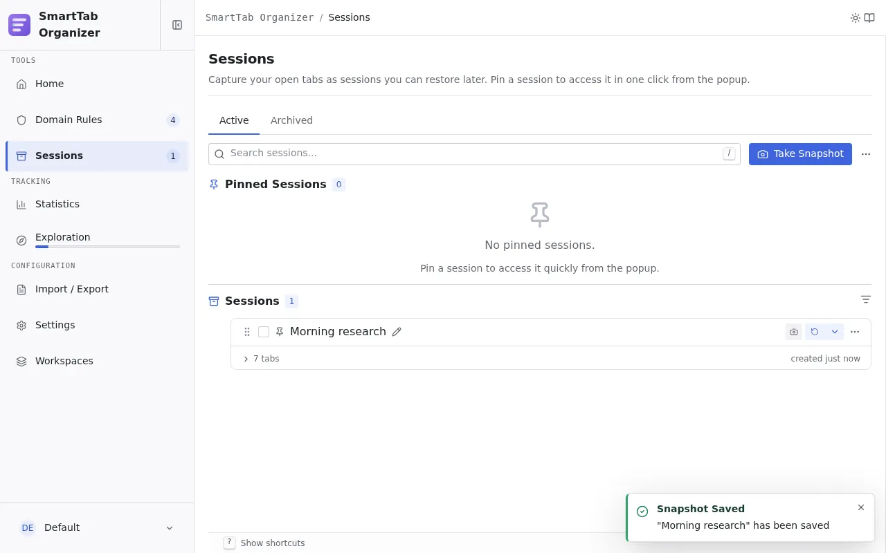
Task: Dismiss the Snapshot Saved notification
Action: [861, 507]
